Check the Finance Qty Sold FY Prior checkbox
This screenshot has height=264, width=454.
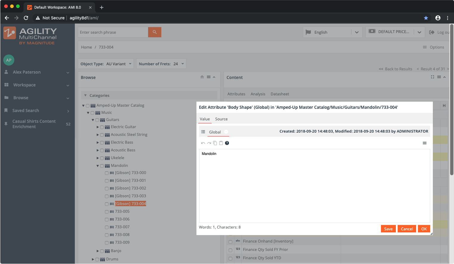coord(230,250)
